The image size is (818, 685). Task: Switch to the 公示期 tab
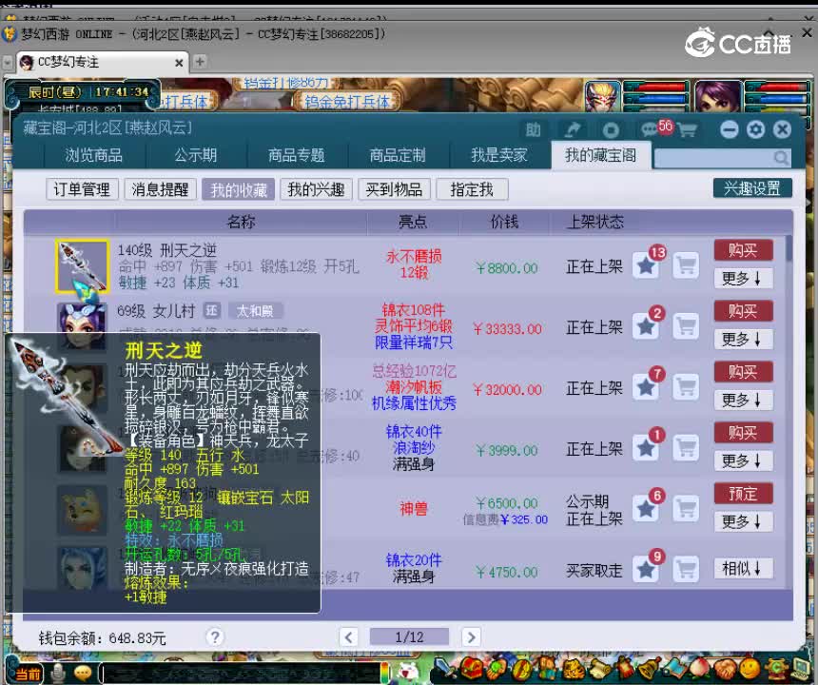pyautogui.click(x=195, y=155)
